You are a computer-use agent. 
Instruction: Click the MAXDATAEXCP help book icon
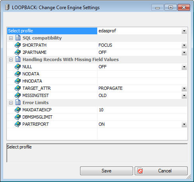pos(18,110)
